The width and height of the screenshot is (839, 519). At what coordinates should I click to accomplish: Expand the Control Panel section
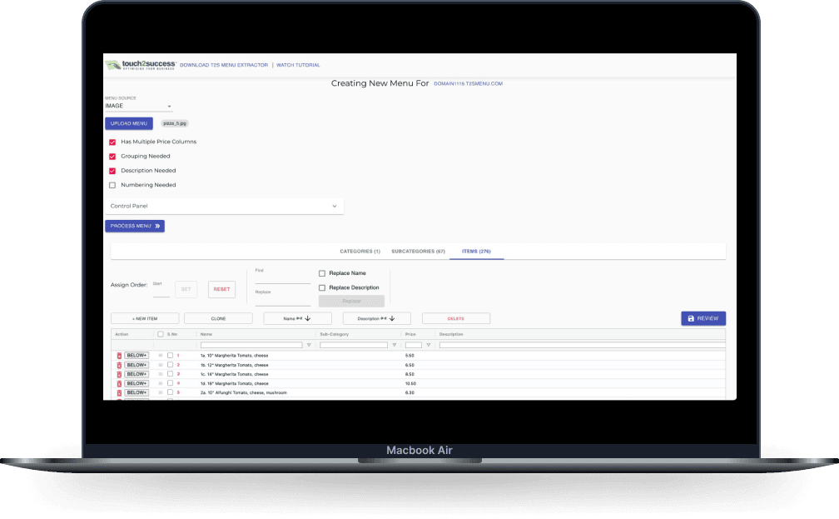point(224,206)
